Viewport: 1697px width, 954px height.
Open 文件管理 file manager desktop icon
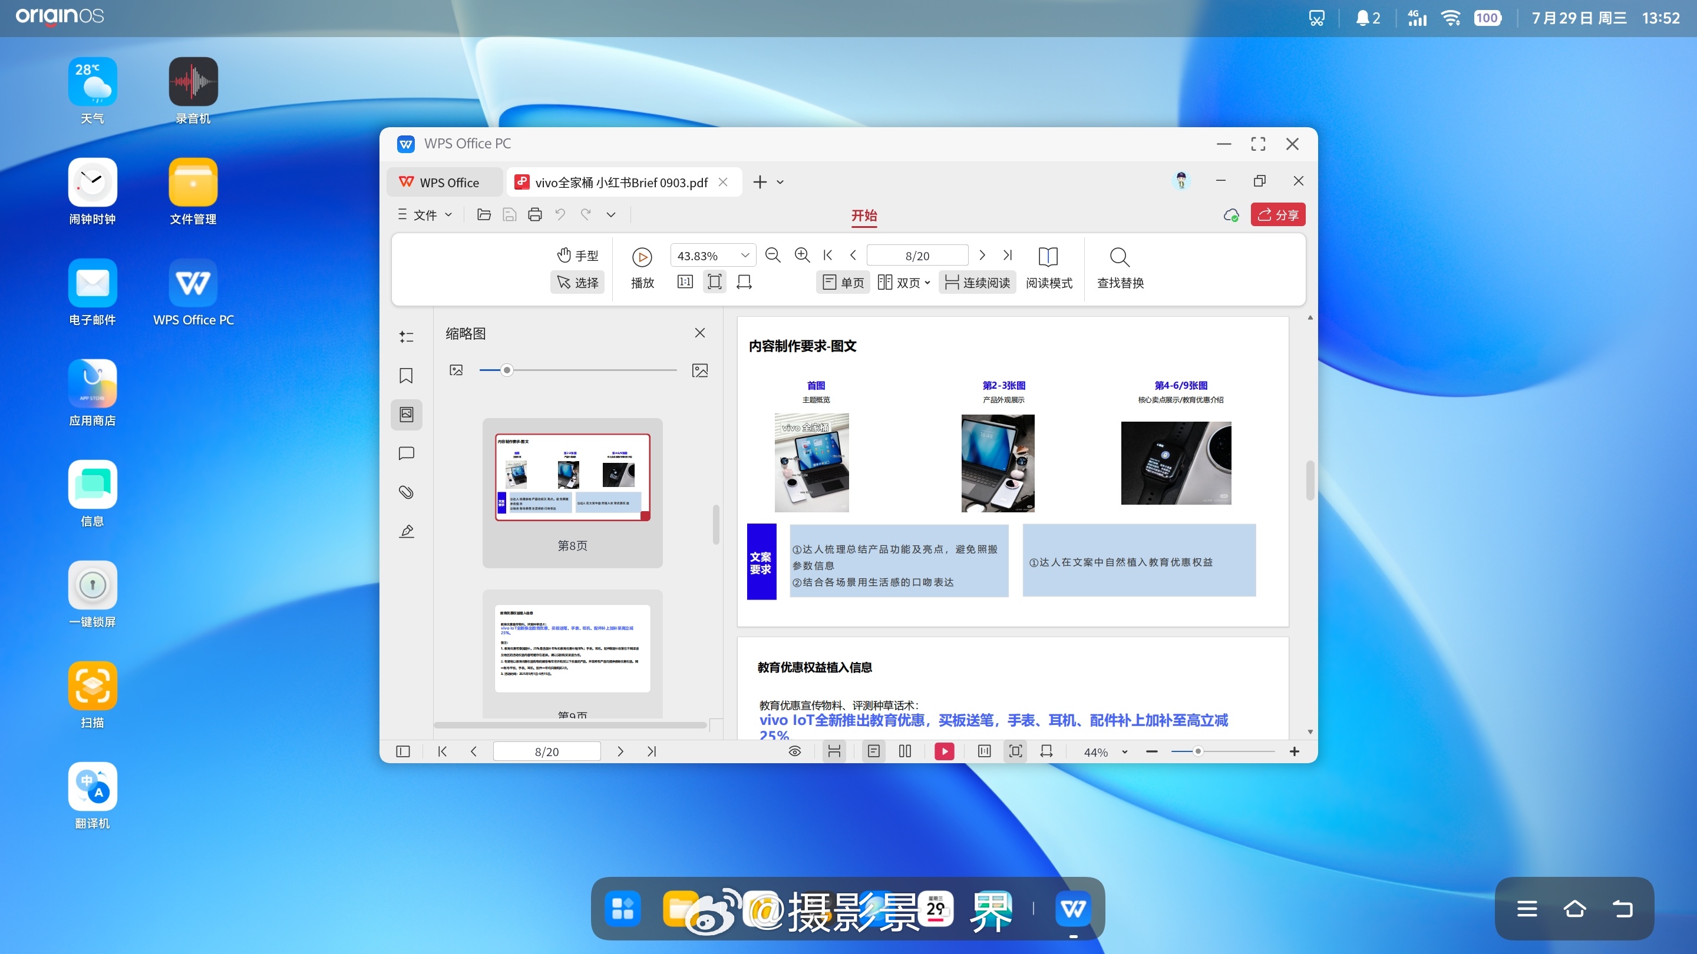[x=193, y=191]
